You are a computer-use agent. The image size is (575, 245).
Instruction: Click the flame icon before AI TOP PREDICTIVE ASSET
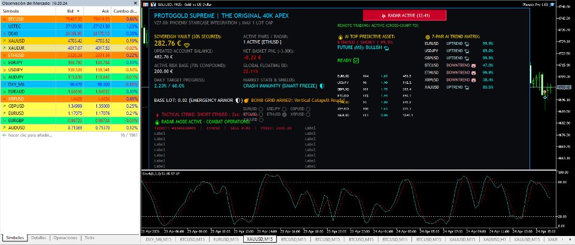click(340, 37)
